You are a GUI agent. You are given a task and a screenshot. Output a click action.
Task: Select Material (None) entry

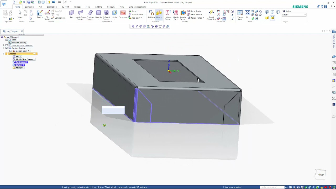pyautogui.click(x=17, y=43)
